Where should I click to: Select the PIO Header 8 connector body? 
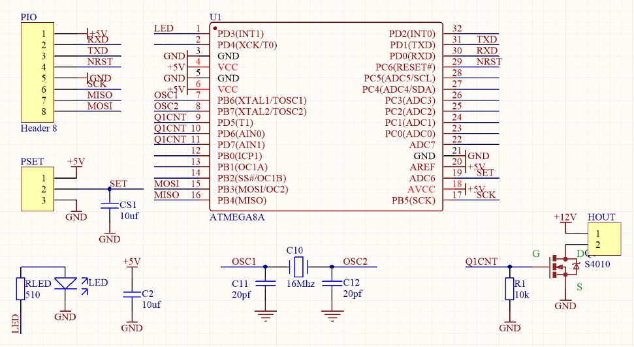[x=37, y=72]
